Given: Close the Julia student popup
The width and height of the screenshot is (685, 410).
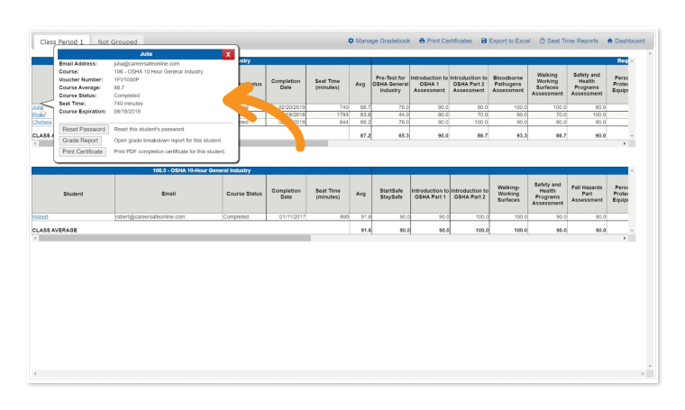Looking at the screenshot, I should pos(228,54).
